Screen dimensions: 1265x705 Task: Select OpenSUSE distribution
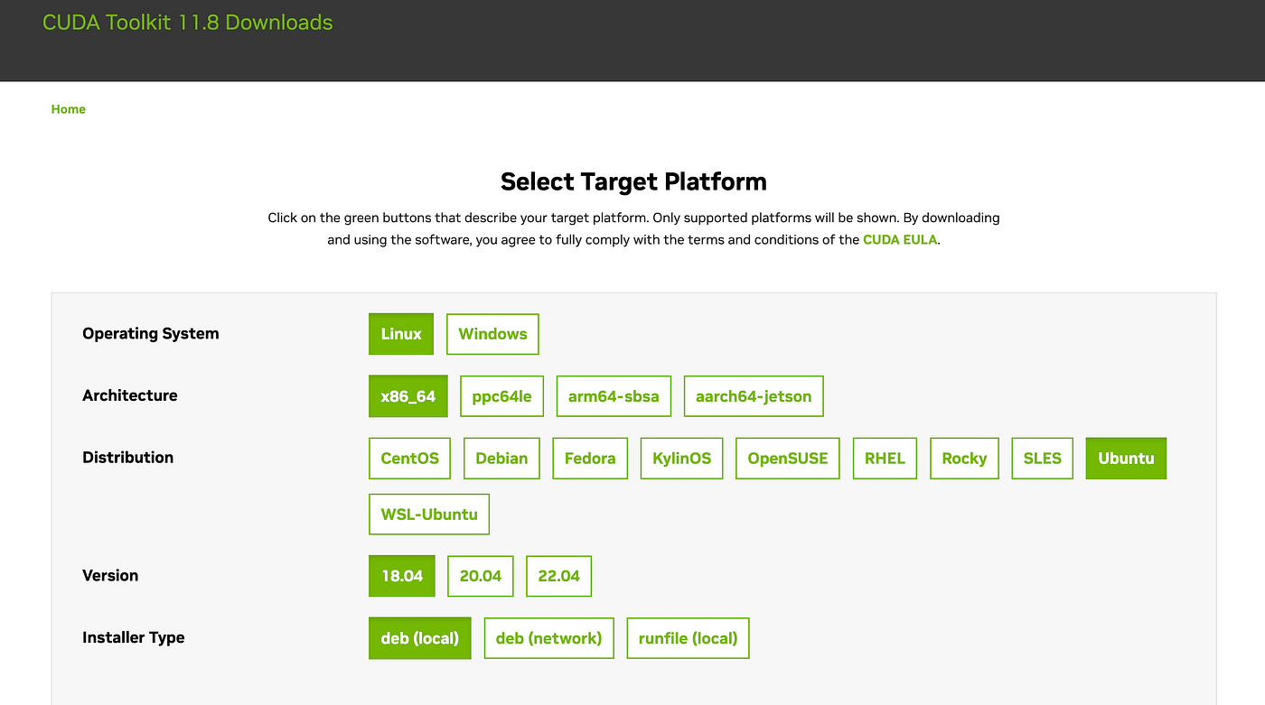pos(788,459)
